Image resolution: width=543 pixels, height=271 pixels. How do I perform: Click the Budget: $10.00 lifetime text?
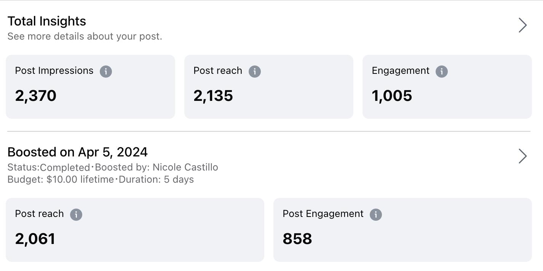click(61, 180)
